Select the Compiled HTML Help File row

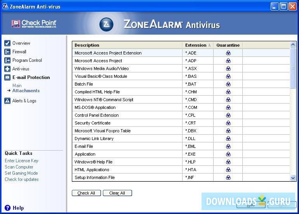[181, 92]
